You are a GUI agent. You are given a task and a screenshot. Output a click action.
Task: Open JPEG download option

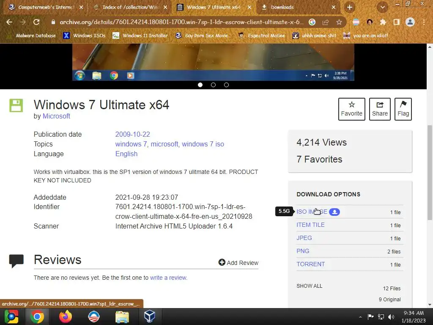[304, 238]
